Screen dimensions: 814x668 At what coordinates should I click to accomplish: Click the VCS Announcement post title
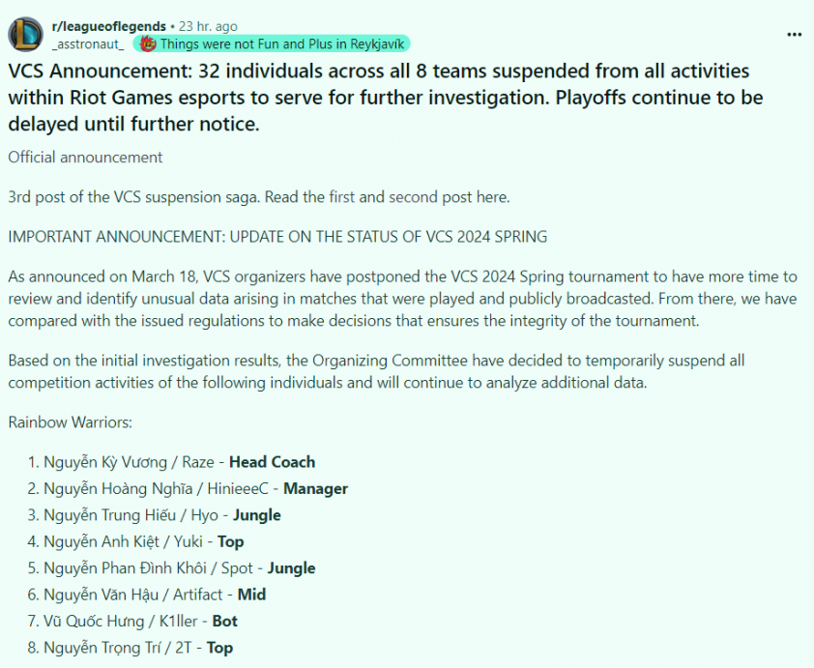click(385, 98)
